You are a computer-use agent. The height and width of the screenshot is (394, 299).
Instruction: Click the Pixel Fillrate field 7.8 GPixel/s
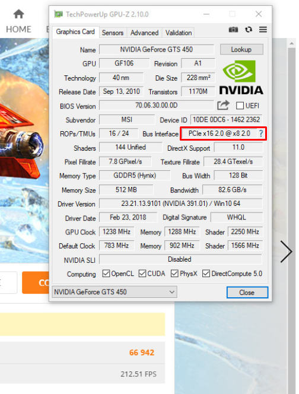pos(125,161)
